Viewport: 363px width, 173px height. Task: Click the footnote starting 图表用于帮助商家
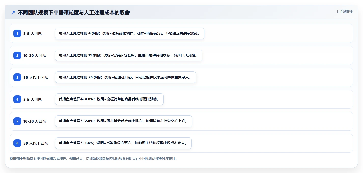tap(94, 159)
